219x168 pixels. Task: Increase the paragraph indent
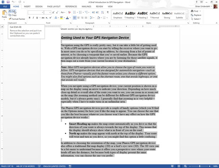tap(97, 13)
